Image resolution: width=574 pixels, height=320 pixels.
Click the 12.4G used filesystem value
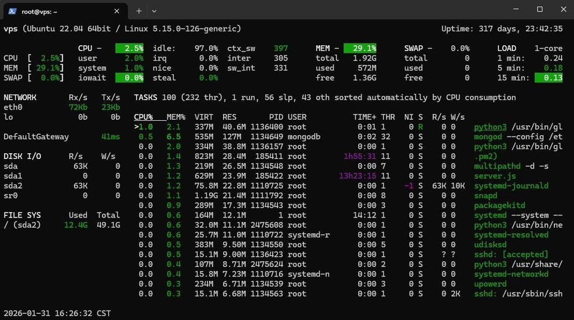click(x=76, y=225)
